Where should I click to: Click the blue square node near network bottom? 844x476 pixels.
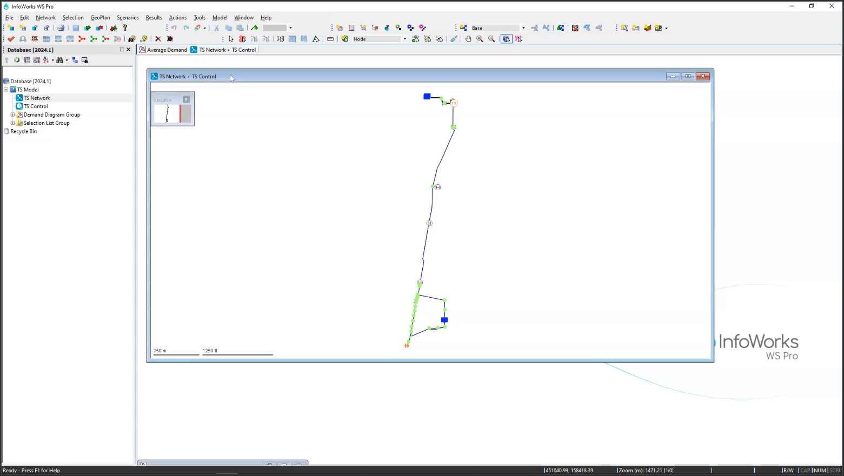pyautogui.click(x=444, y=320)
